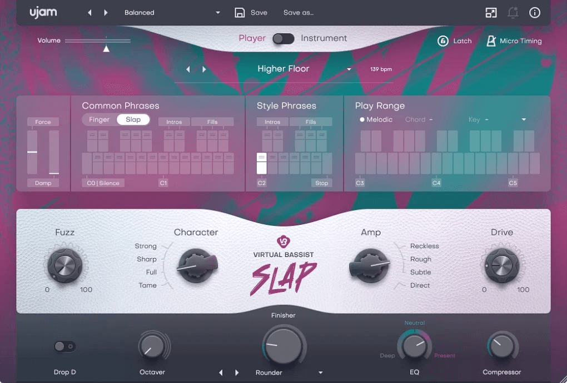
Task: Click the C5 key label in Play Range
Action: [x=513, y=183]
